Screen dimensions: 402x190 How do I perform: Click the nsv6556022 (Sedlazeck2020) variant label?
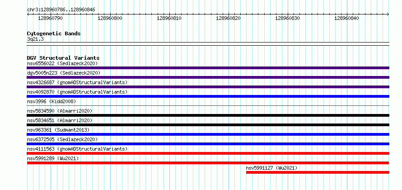tap(62, 63)
